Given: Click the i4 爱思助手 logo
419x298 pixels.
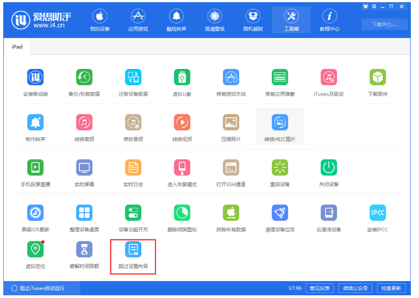Looking at the screenshot, I should [41, 20].
